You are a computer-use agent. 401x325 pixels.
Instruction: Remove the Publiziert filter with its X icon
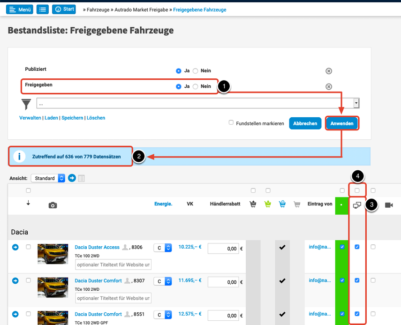[329, 71]
